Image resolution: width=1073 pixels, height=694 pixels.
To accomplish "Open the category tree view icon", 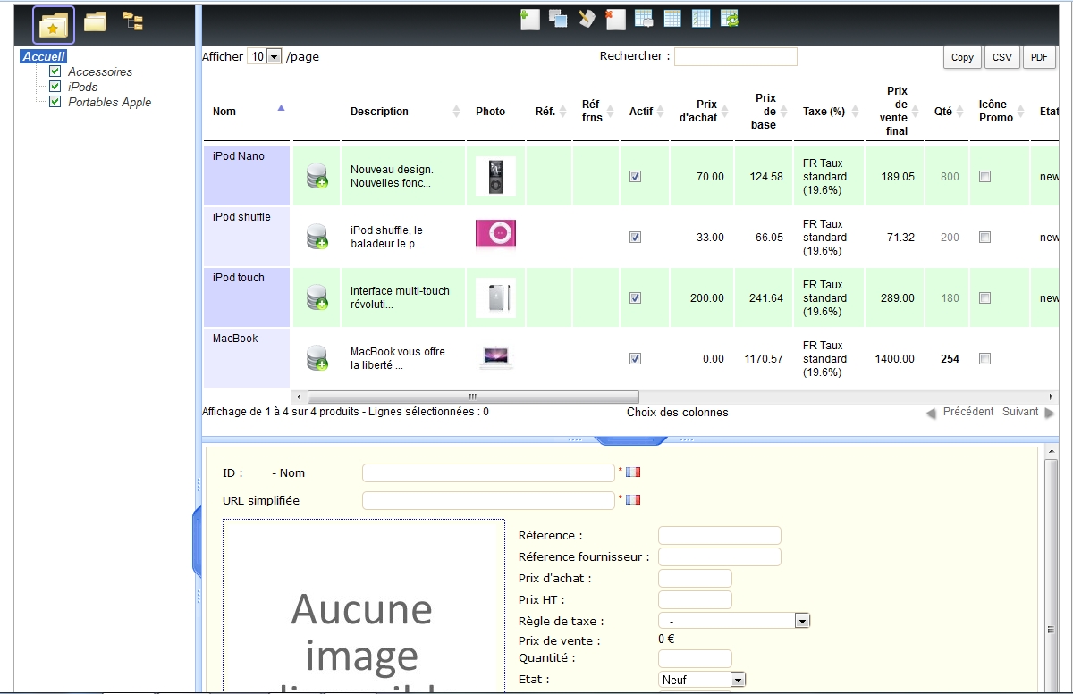I will [x=133, y=22].
